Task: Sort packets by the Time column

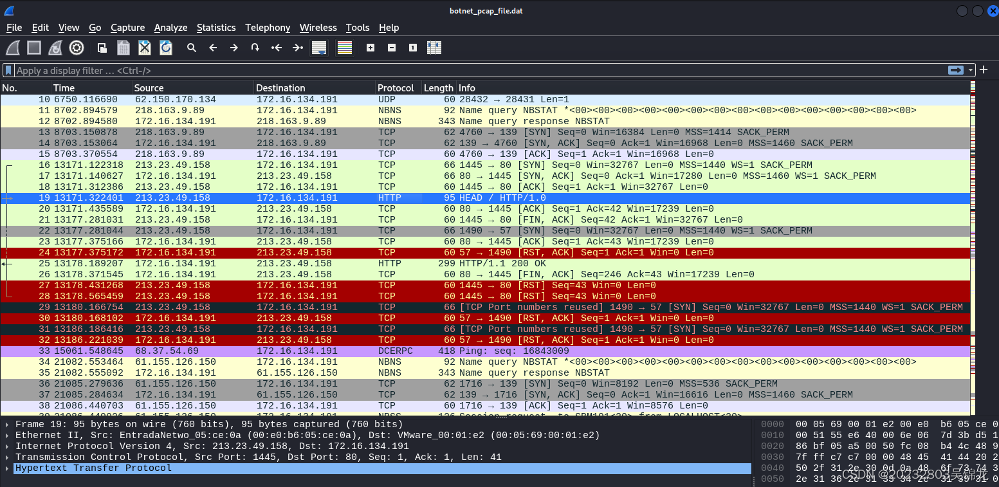Action: pyautogui.click(x=91, y=87)
